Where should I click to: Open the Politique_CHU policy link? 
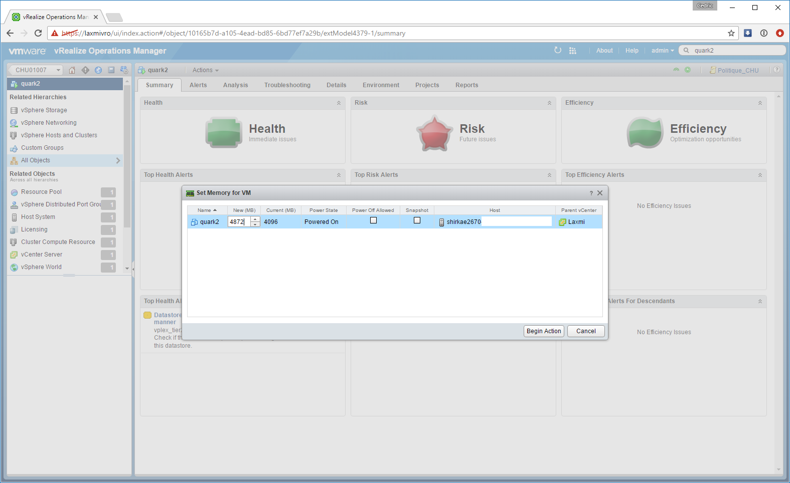tap(738, 71)
